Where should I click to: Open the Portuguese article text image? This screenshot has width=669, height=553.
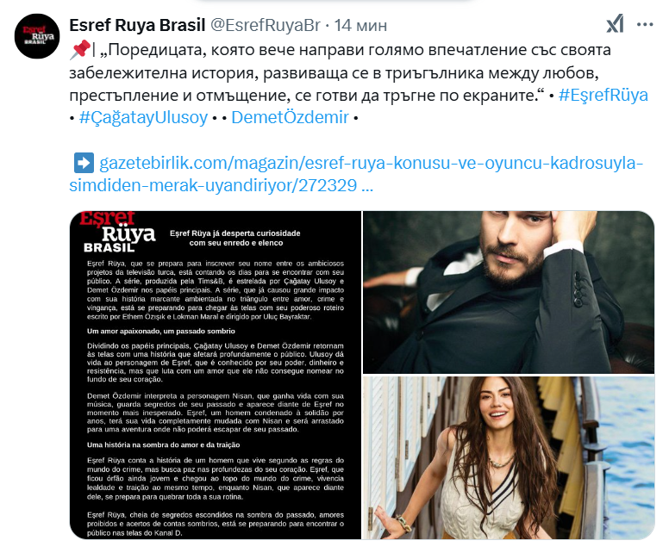(216, 376)
